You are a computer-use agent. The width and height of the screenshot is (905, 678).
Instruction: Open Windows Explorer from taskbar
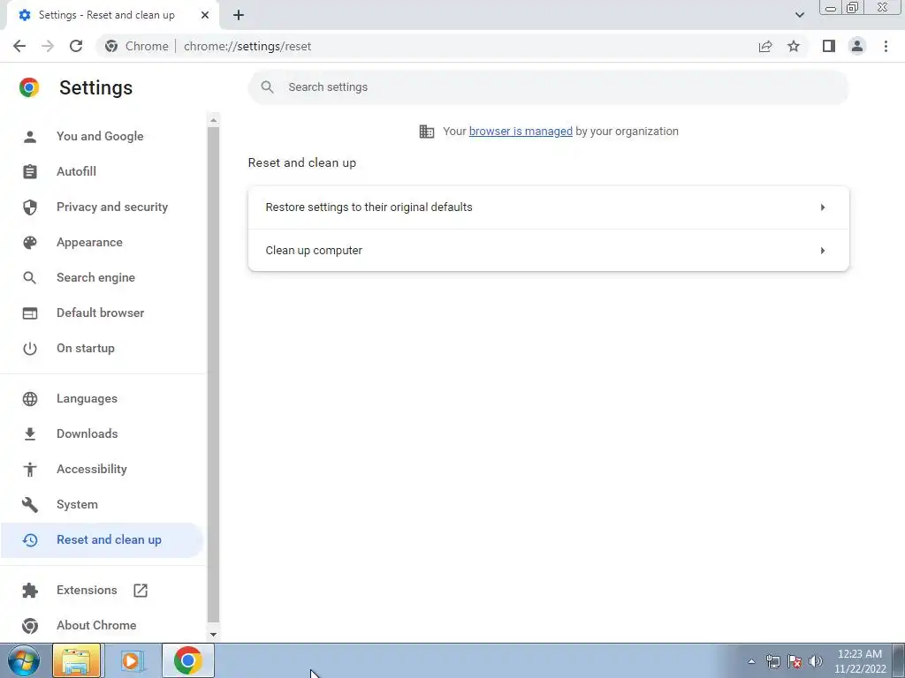coord(77,660)
